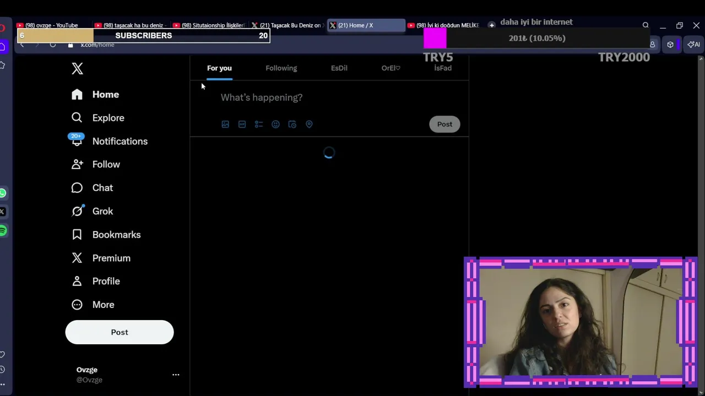Click the donation goal 201₺ progress bar
The width and height of the screenshot is (705, 396).
coord(537,38)
